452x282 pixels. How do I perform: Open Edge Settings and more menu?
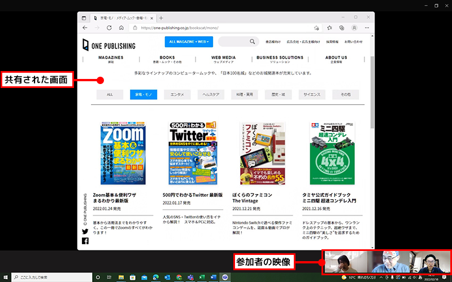click(367, 28)
